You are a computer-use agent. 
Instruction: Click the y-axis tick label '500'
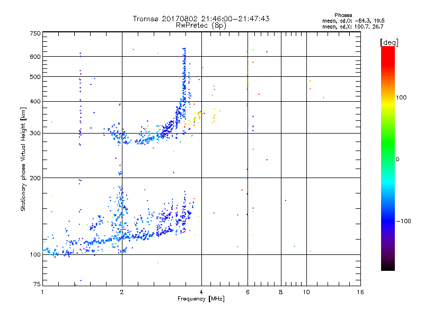[x=35, y=77]
